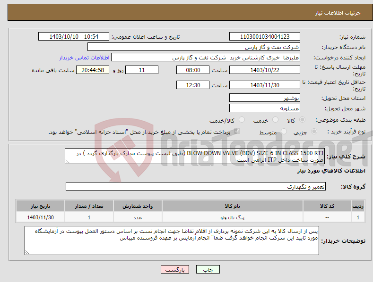This screenshot has width=373, height=282.
Task: Click the price validity time 12:30
Action: tap(193, 85)
